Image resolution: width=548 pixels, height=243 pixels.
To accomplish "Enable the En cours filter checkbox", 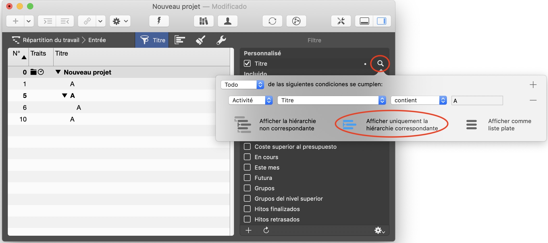I will tap(247, 157).
